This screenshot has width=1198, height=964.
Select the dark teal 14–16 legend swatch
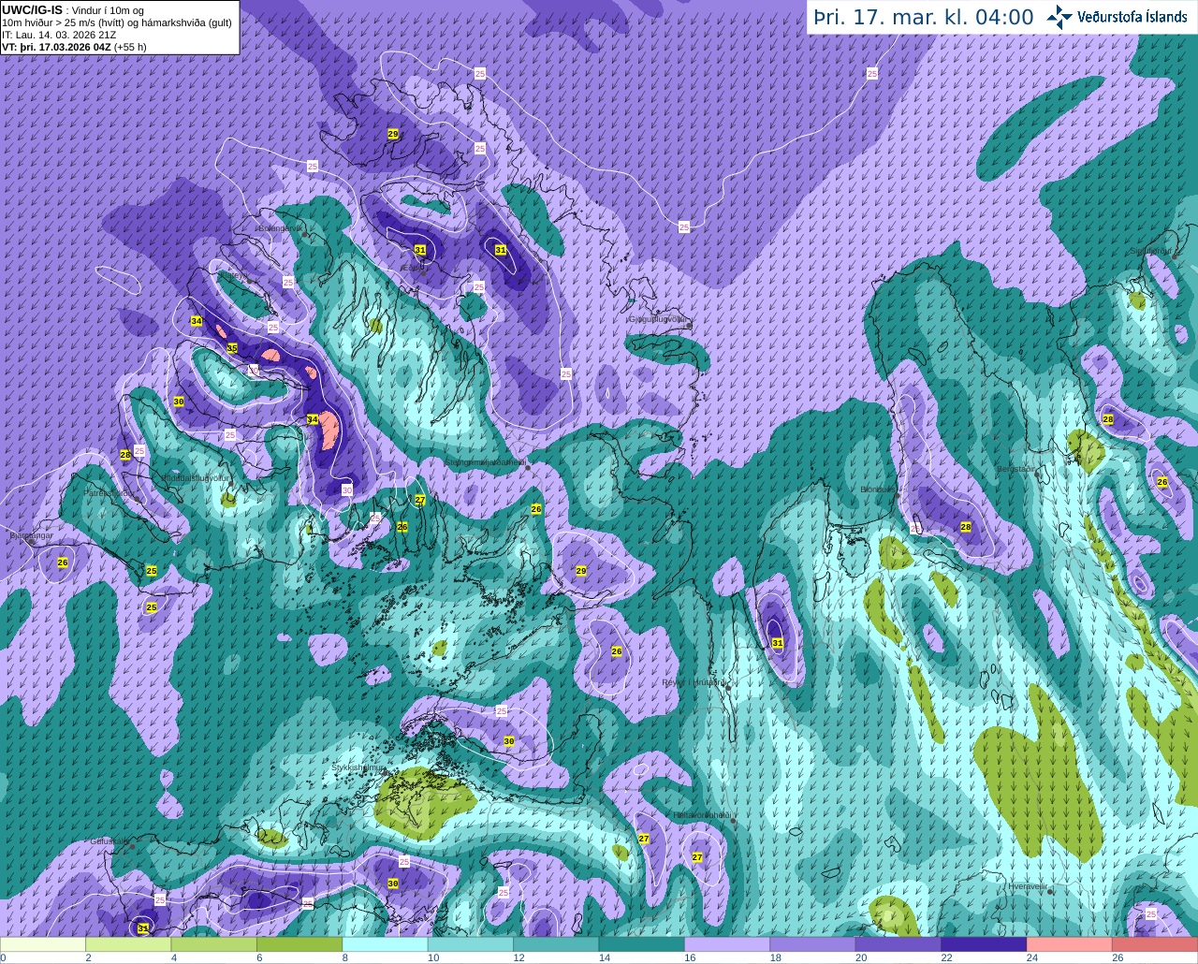[x=641, y=944]
